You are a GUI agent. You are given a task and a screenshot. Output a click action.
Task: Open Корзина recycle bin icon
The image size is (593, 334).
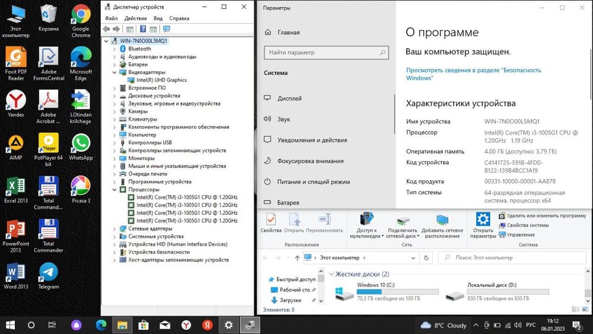(x=49, y=18)
